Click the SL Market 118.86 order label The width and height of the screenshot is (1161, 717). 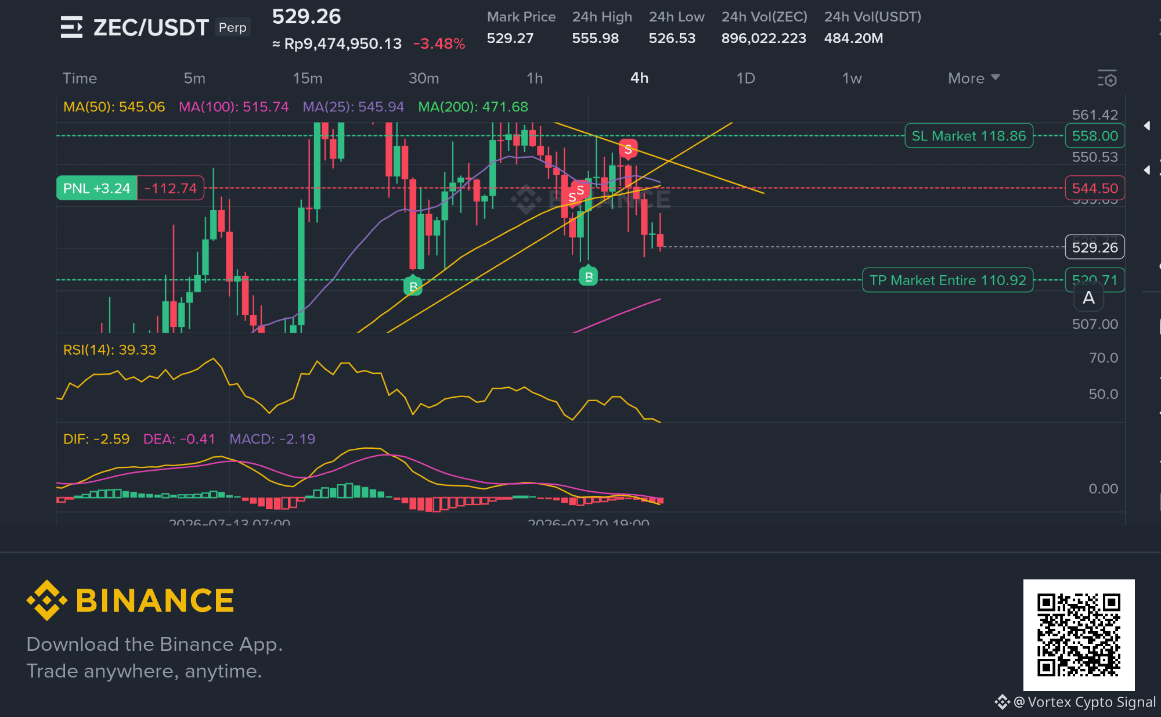point(969,136)
